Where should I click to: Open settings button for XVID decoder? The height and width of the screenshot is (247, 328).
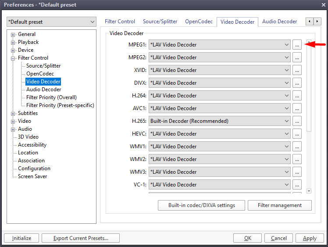(x=297, y=70)
